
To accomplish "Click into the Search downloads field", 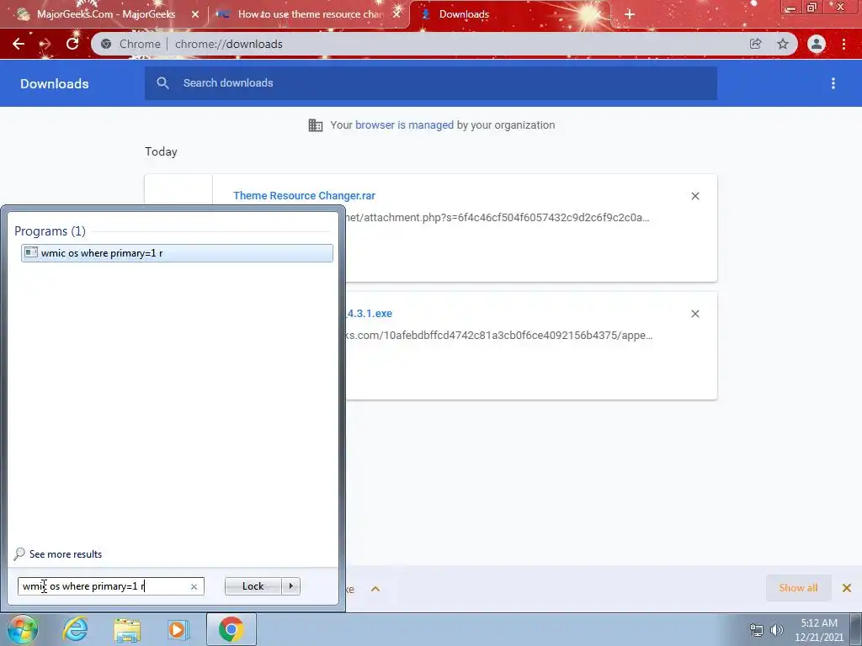I will [430, 83].
